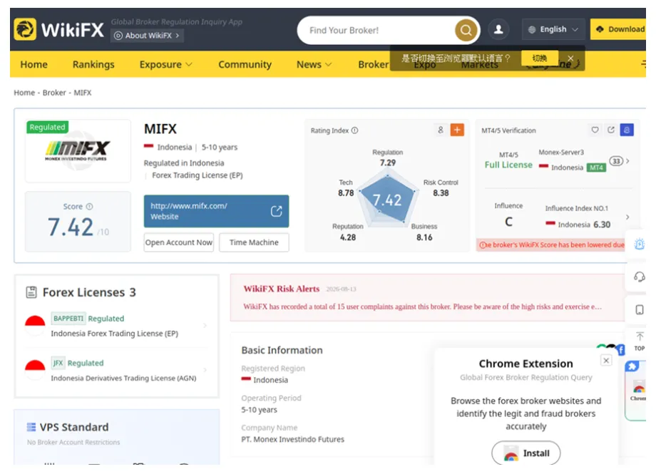Install the Chrome Extension
This screenshot has height=474, width=656.
pyautogui.click(x=526, y=453)
